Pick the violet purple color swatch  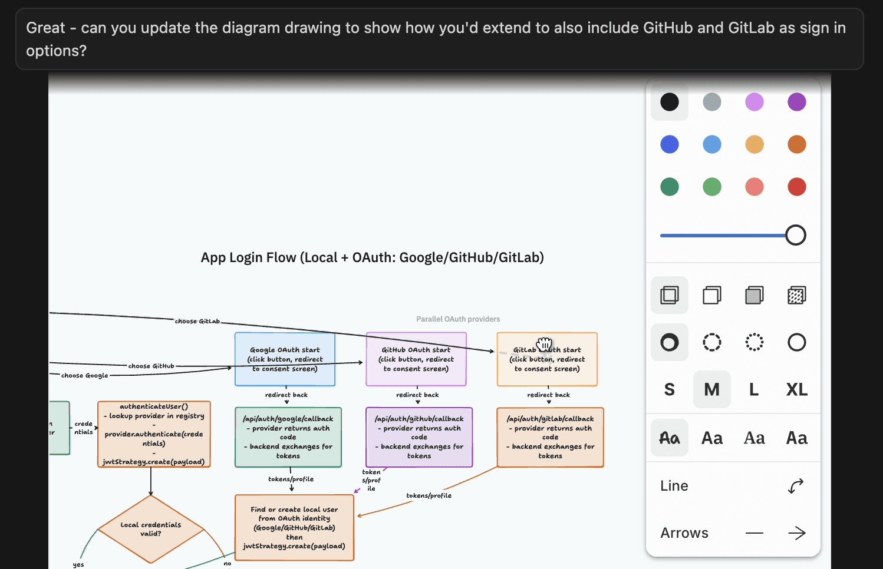pos(797,102)
